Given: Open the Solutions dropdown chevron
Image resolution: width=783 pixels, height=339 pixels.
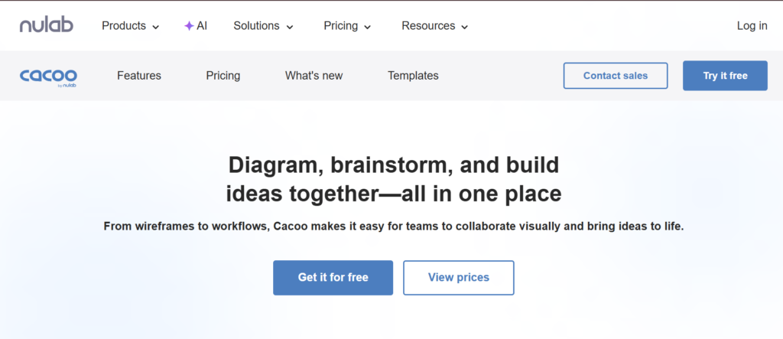Looking at the screenshot, I should (x=290, y=27).
